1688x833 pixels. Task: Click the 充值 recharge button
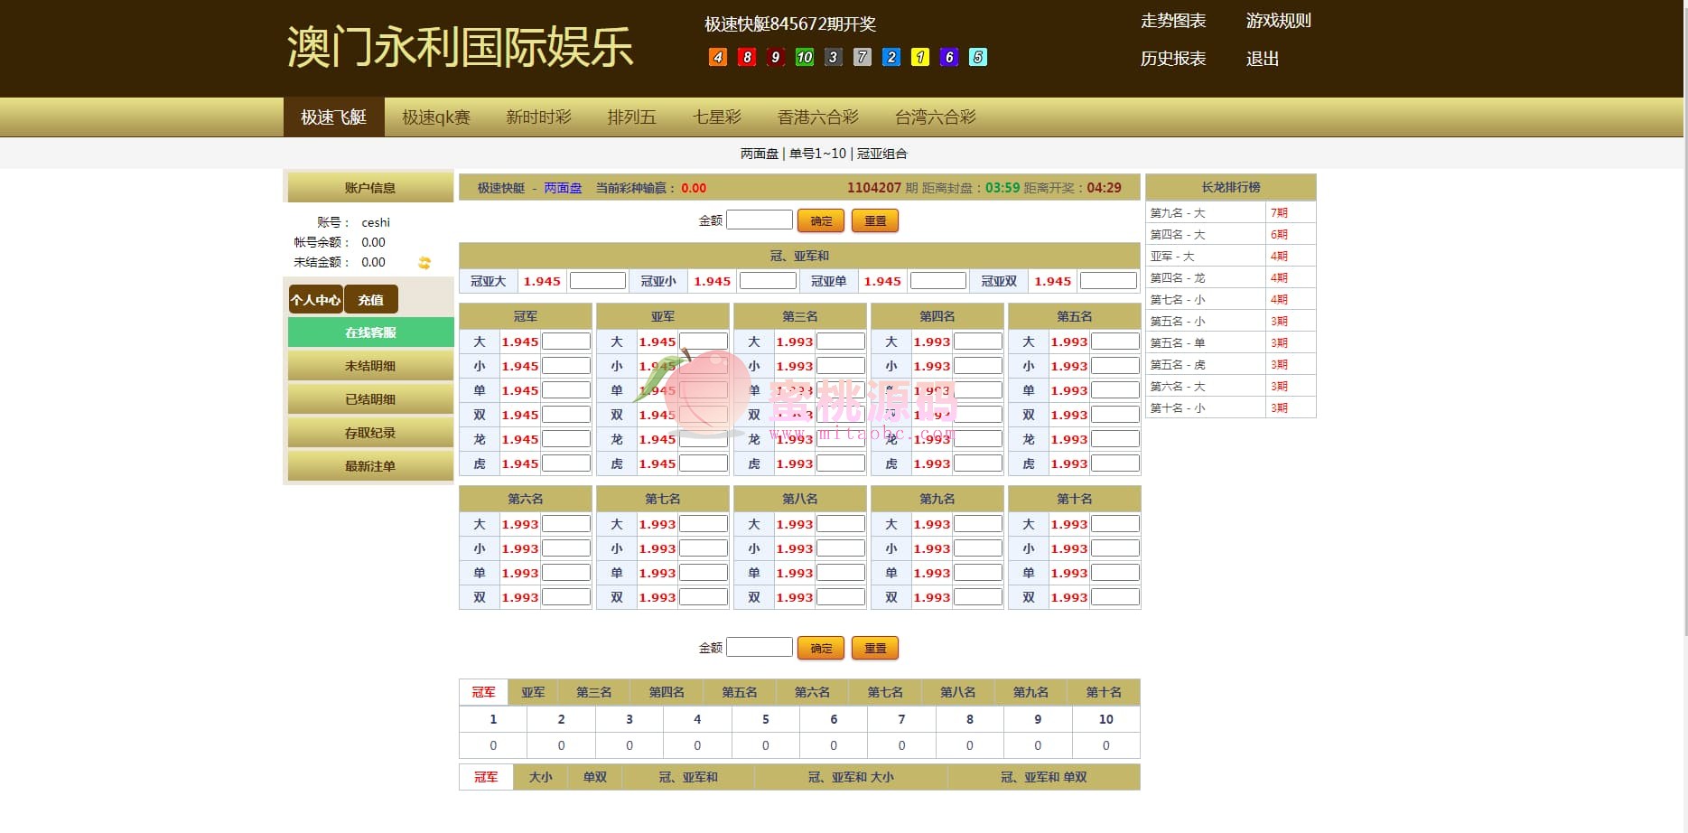(x=370, y=300)
